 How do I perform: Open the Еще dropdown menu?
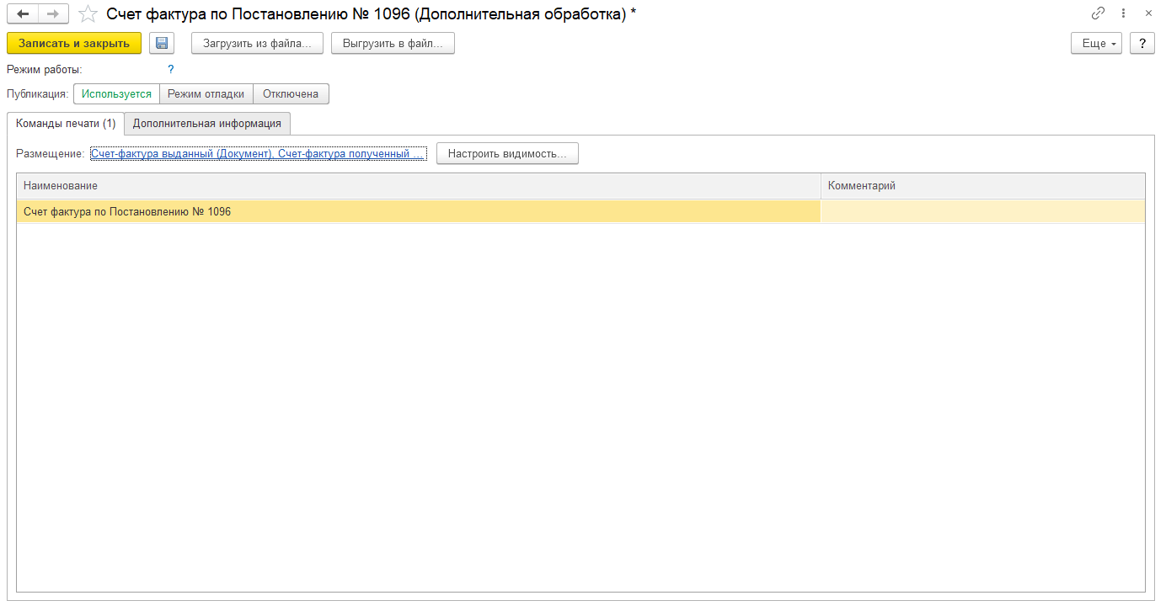[1096, 44]
